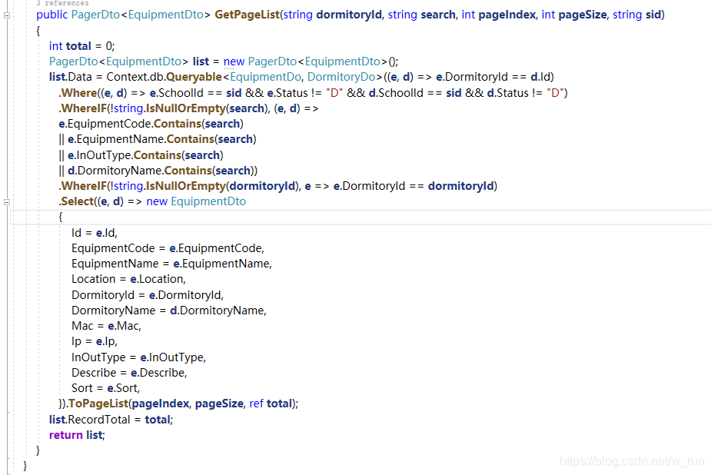Click 'ref total' argument in ToPageList
Screen dimensions: 711x475
271,404
